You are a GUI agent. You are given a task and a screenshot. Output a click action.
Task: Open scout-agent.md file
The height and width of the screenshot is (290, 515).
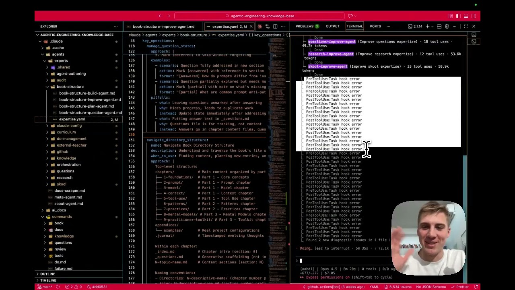pos(69,204)
